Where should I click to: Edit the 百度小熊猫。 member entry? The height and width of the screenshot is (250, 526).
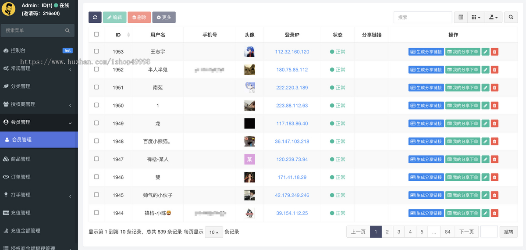[x=485, y=142]
